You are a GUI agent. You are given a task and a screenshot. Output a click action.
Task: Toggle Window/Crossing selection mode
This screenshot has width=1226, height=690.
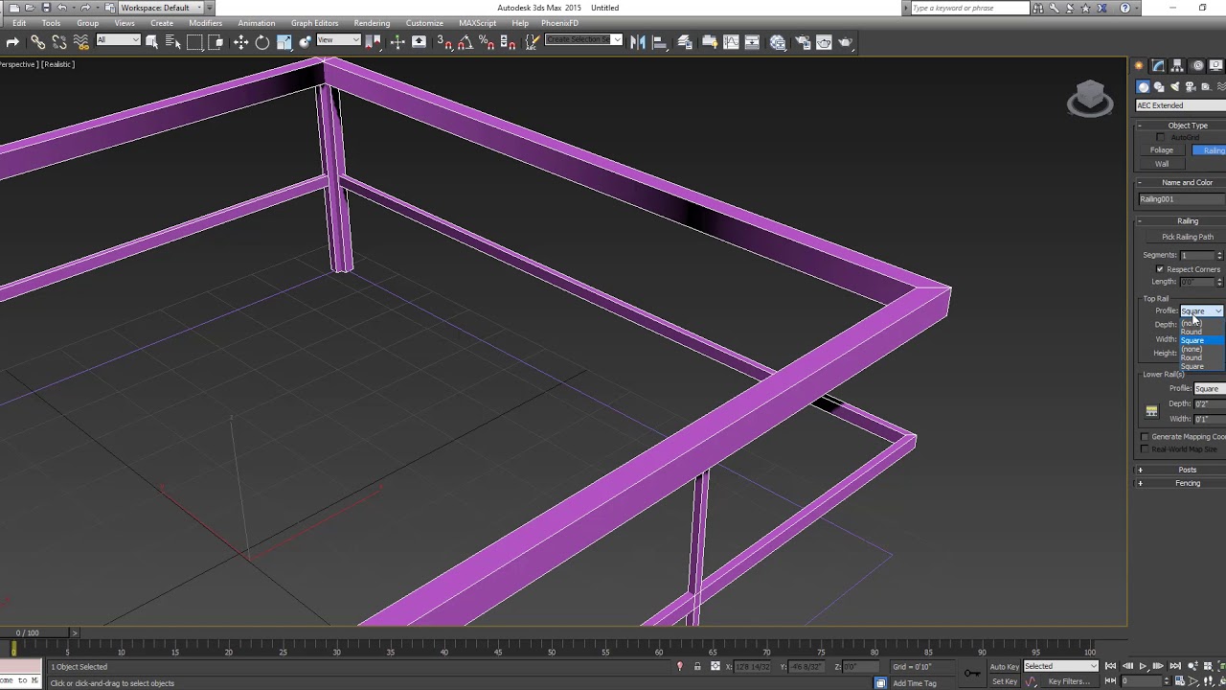pos(216,42)
